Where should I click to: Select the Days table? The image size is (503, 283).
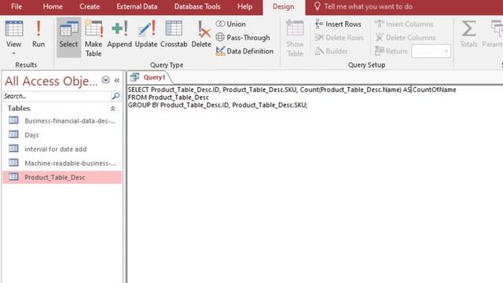[x=62, y=135]
